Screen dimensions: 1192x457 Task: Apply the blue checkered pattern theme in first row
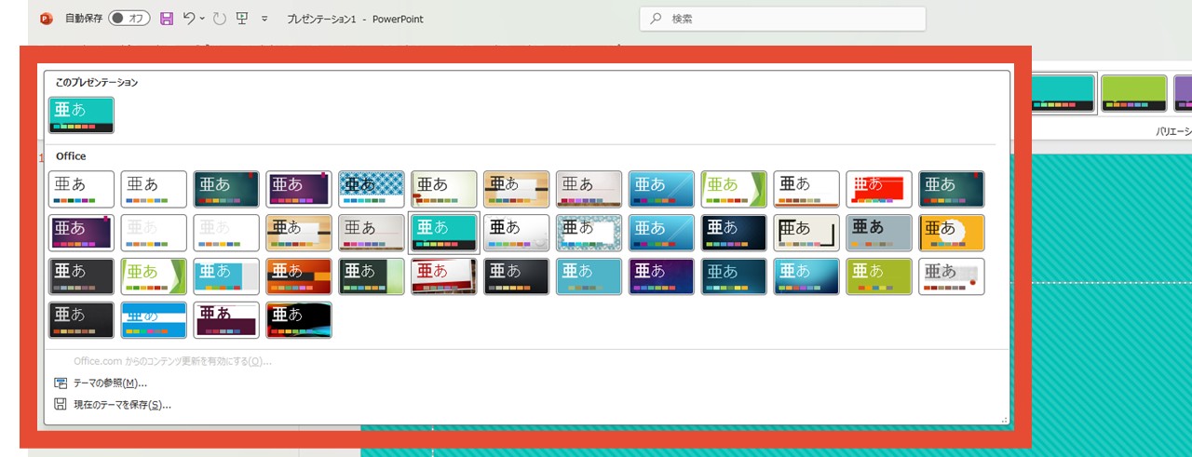click(372, 189)
